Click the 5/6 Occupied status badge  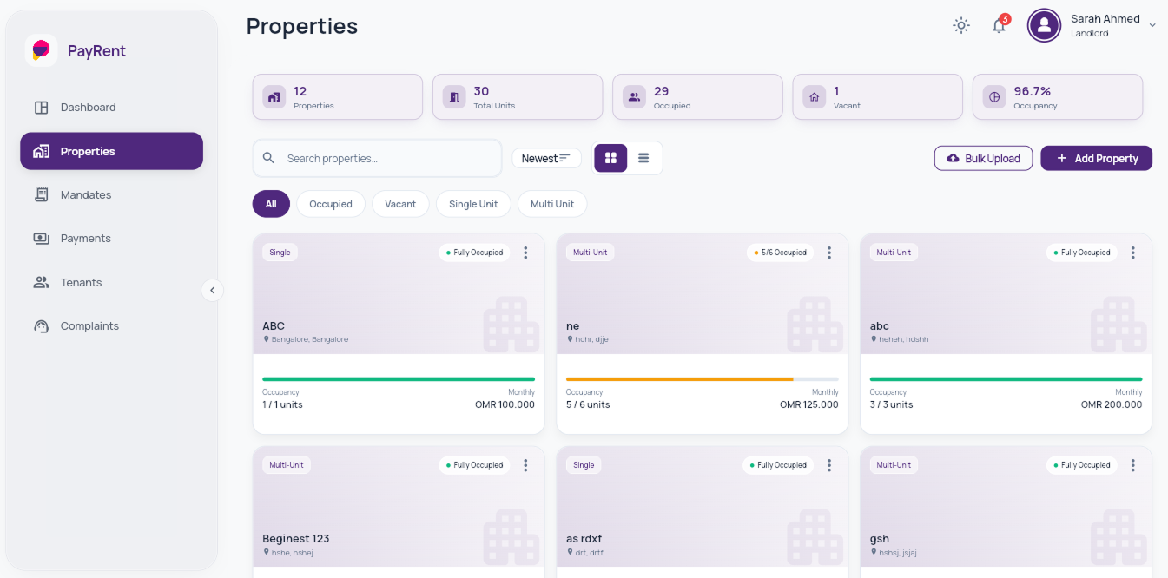[780, 253]
